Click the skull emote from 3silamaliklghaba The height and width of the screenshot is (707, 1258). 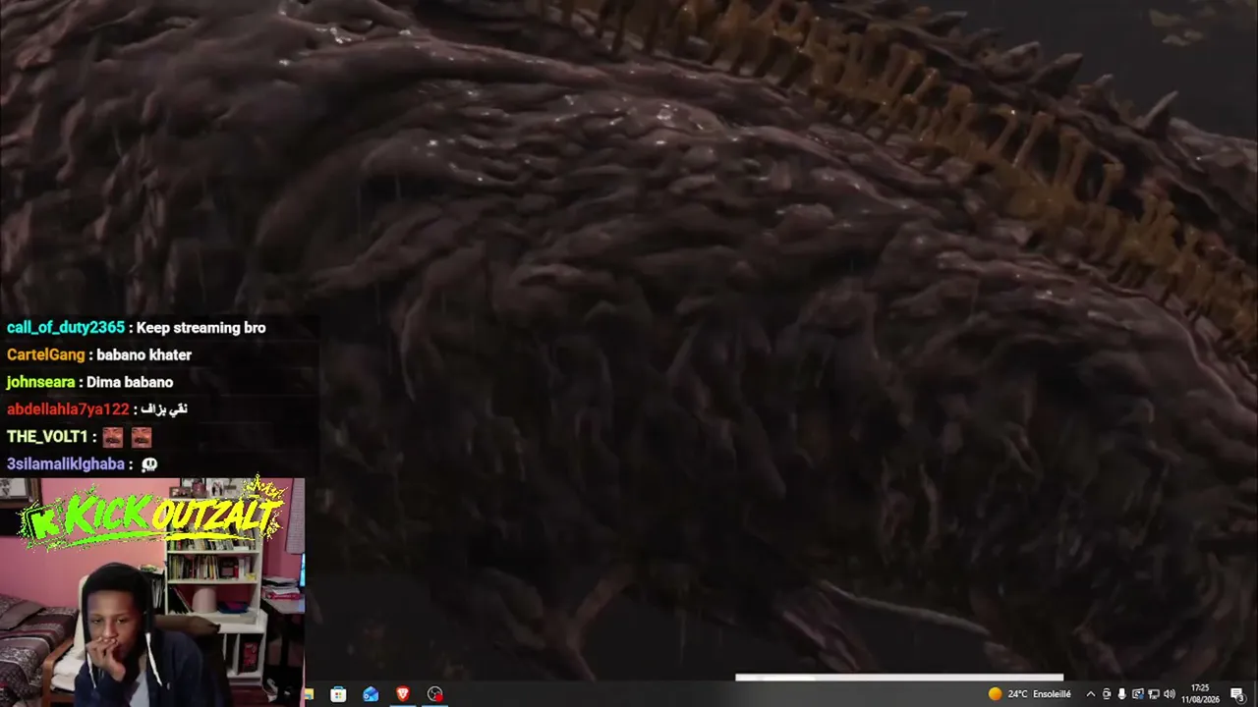click(x=149, y=464)
